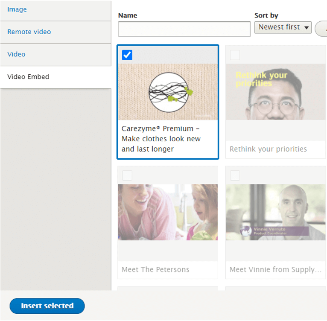Click the Carezyme Premium title text

161,139
